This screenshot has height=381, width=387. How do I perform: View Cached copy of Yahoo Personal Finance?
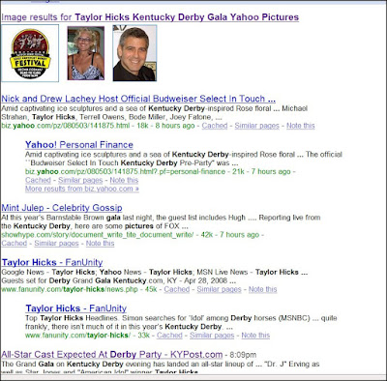click(x=38, y=180)
